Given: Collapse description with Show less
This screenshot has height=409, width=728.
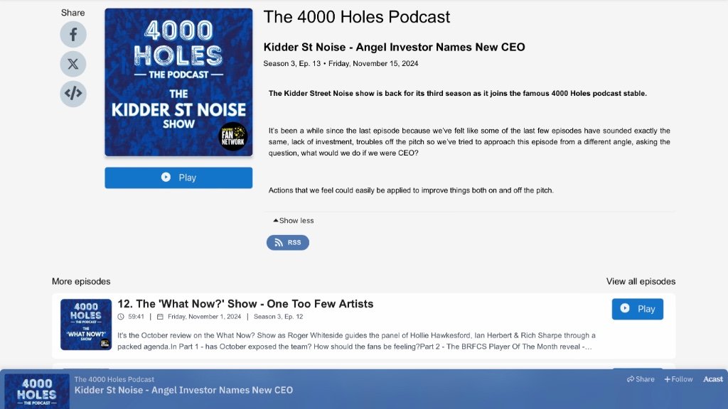Looking at the screenshot, I should [294, 221].
